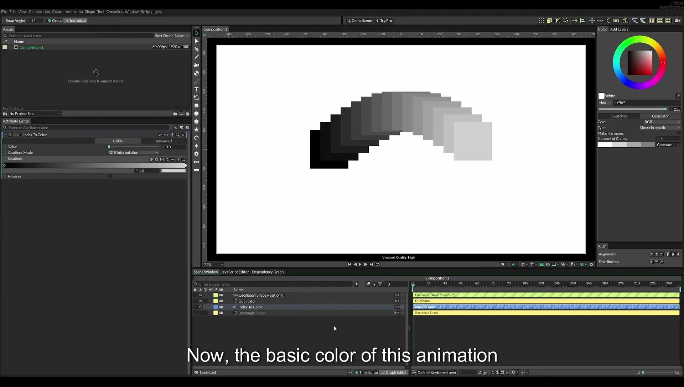Toggle visibility of the Duplicator layer
This screenshot has width=684, height=387.
[200, 301]
